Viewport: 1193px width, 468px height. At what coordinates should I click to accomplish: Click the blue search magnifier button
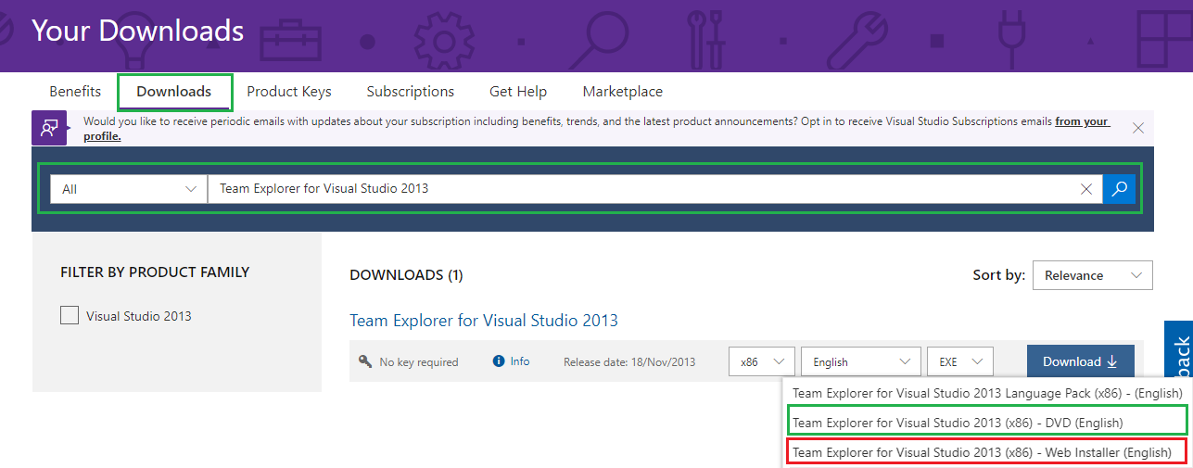[x=1119, y=189]
